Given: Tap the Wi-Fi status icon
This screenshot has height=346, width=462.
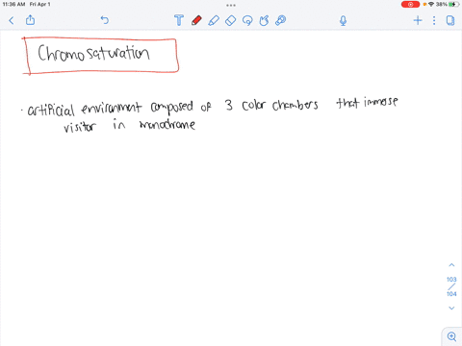Looking at the screenshot, I should [x=431, y=4].
